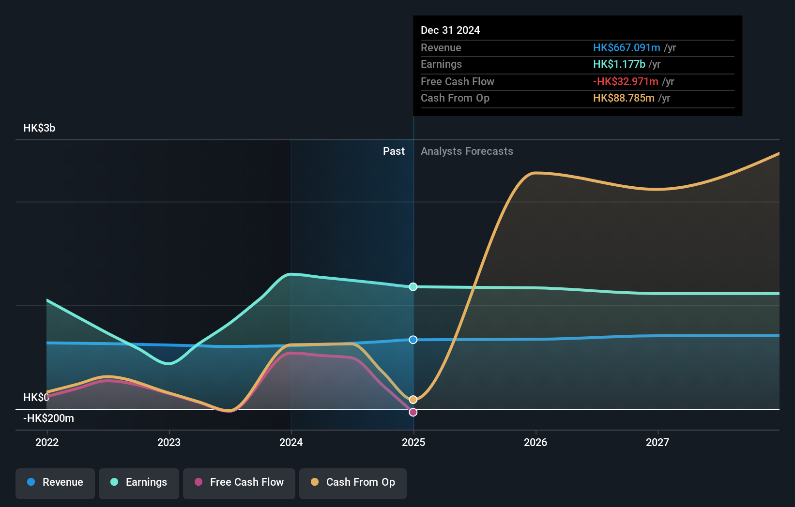Click the 2023 x-axis label

[x=169, y=442]
